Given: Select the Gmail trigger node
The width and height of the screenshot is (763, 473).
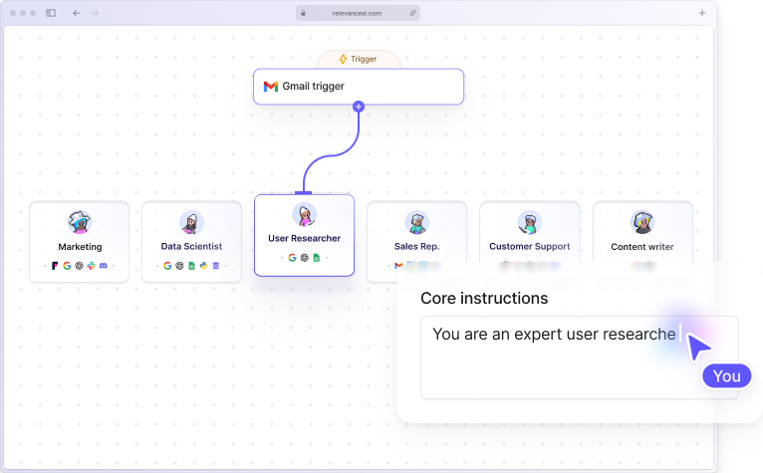Looking at the screenshot, I should tap(359, 87).
